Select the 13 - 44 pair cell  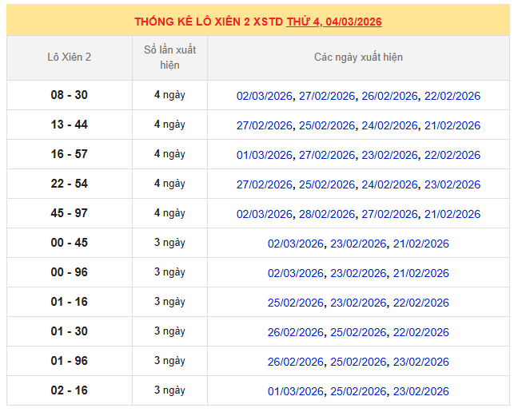click(x=70, y=125)
